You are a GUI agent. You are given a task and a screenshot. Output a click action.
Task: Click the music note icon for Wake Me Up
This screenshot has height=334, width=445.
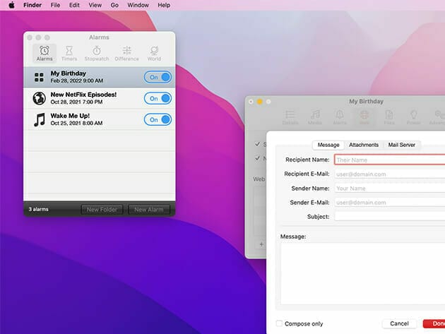click(39, 120)
